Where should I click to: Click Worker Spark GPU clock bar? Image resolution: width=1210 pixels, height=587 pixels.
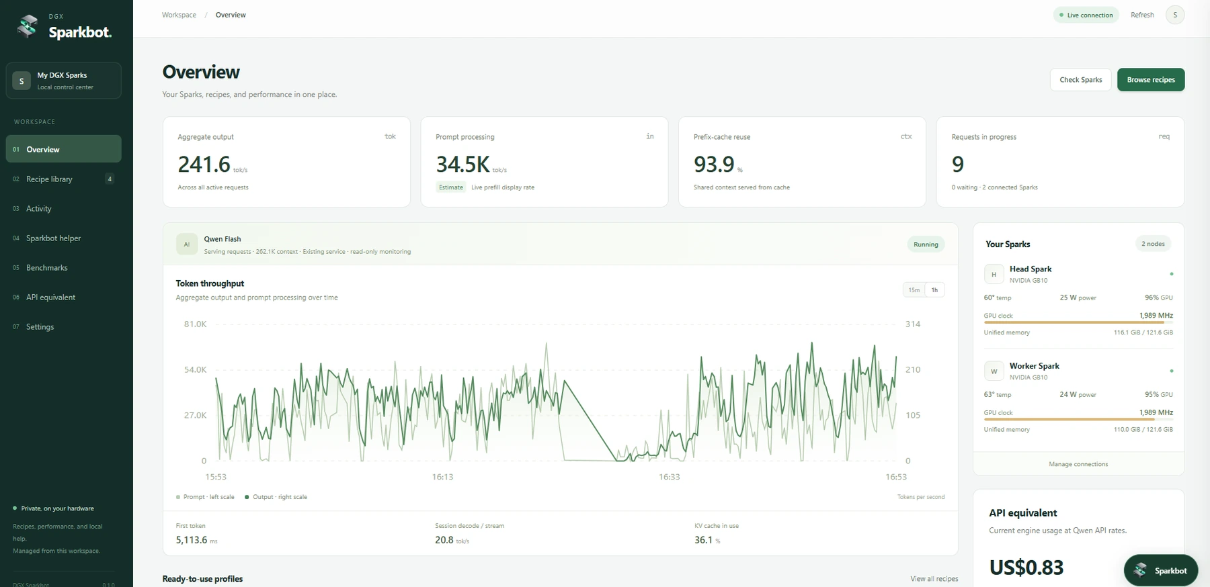pos(1078,420)
